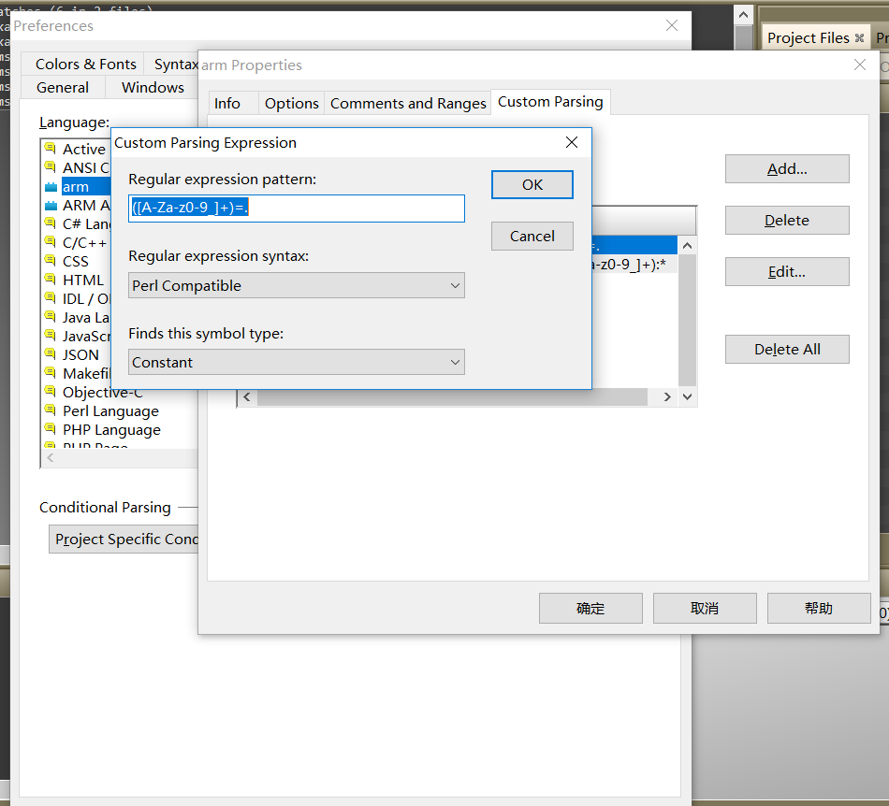889x806 pixels.
Task: Click the ANSI C language icon
Action: (x=50, y=167)
